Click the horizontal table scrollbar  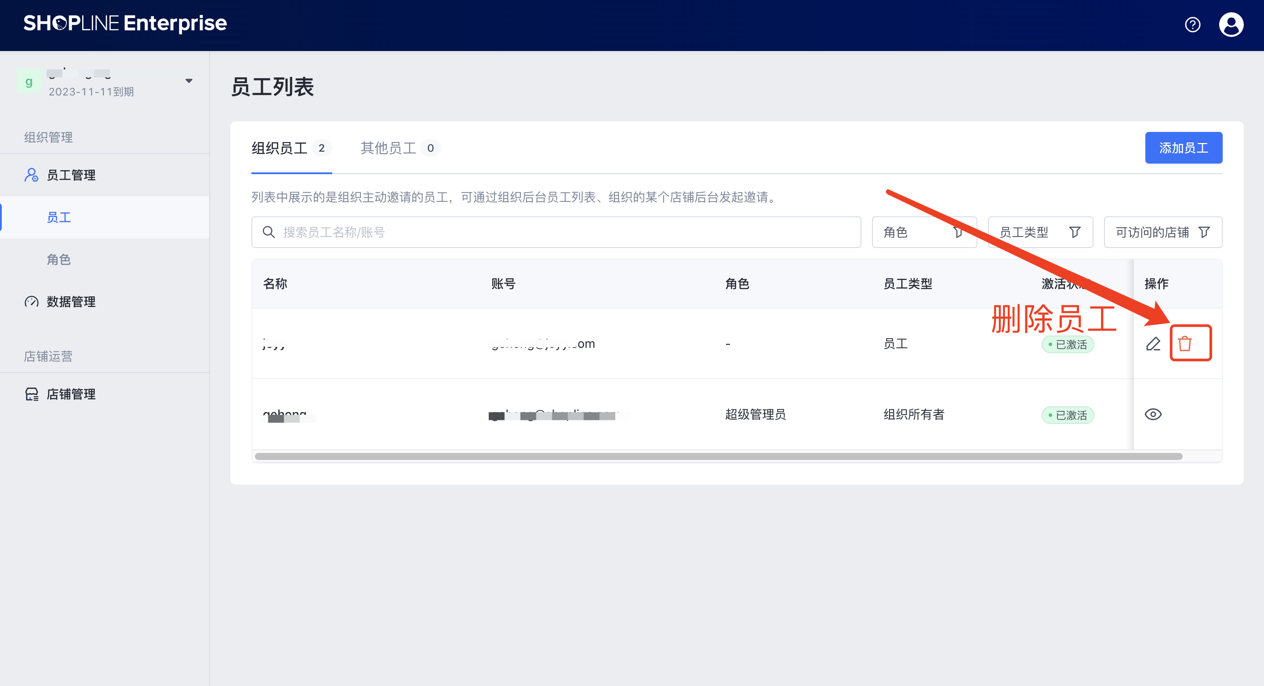[x=718, y=456]
